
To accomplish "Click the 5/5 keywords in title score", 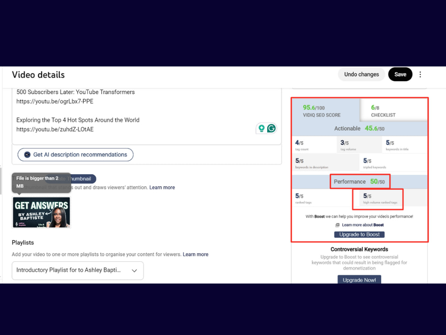I will coord(405,145).
